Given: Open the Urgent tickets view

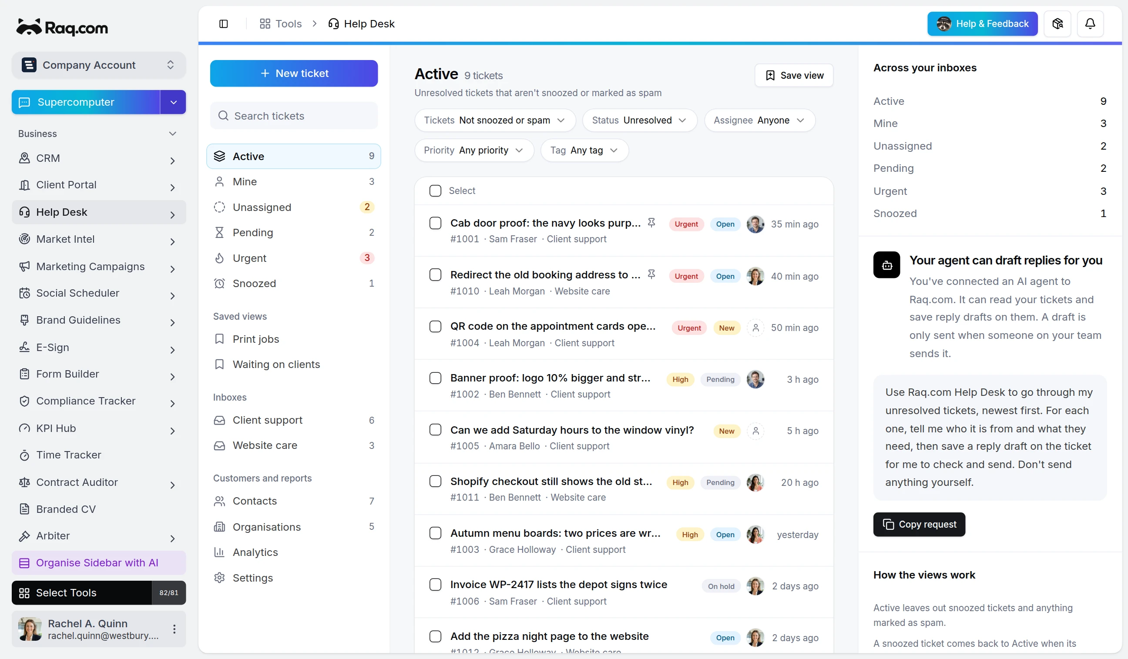Looking at the screenshot, I should (294, 258).
